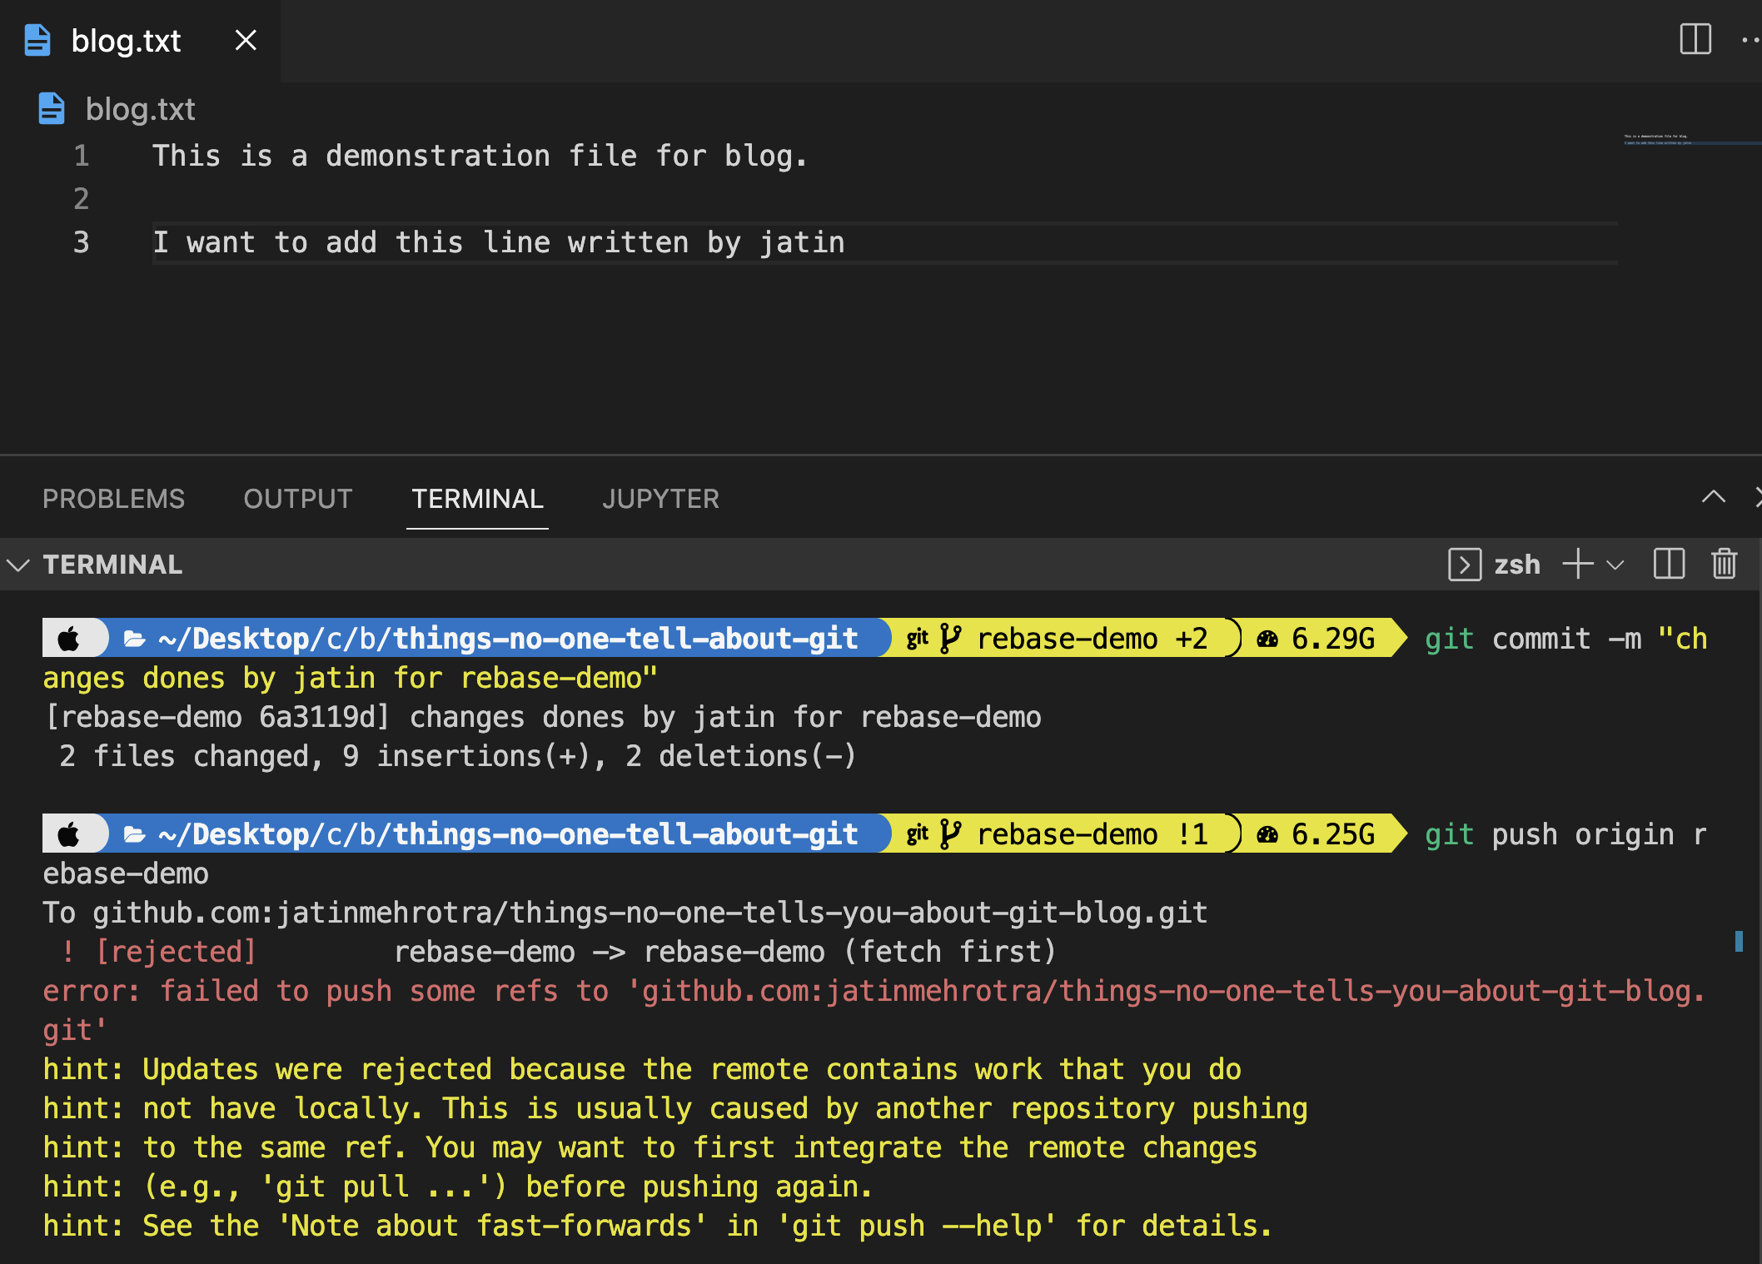1762x1264 pixels.
Task: Close the blog.txt editor tab
Action: (x=246, y=40)
